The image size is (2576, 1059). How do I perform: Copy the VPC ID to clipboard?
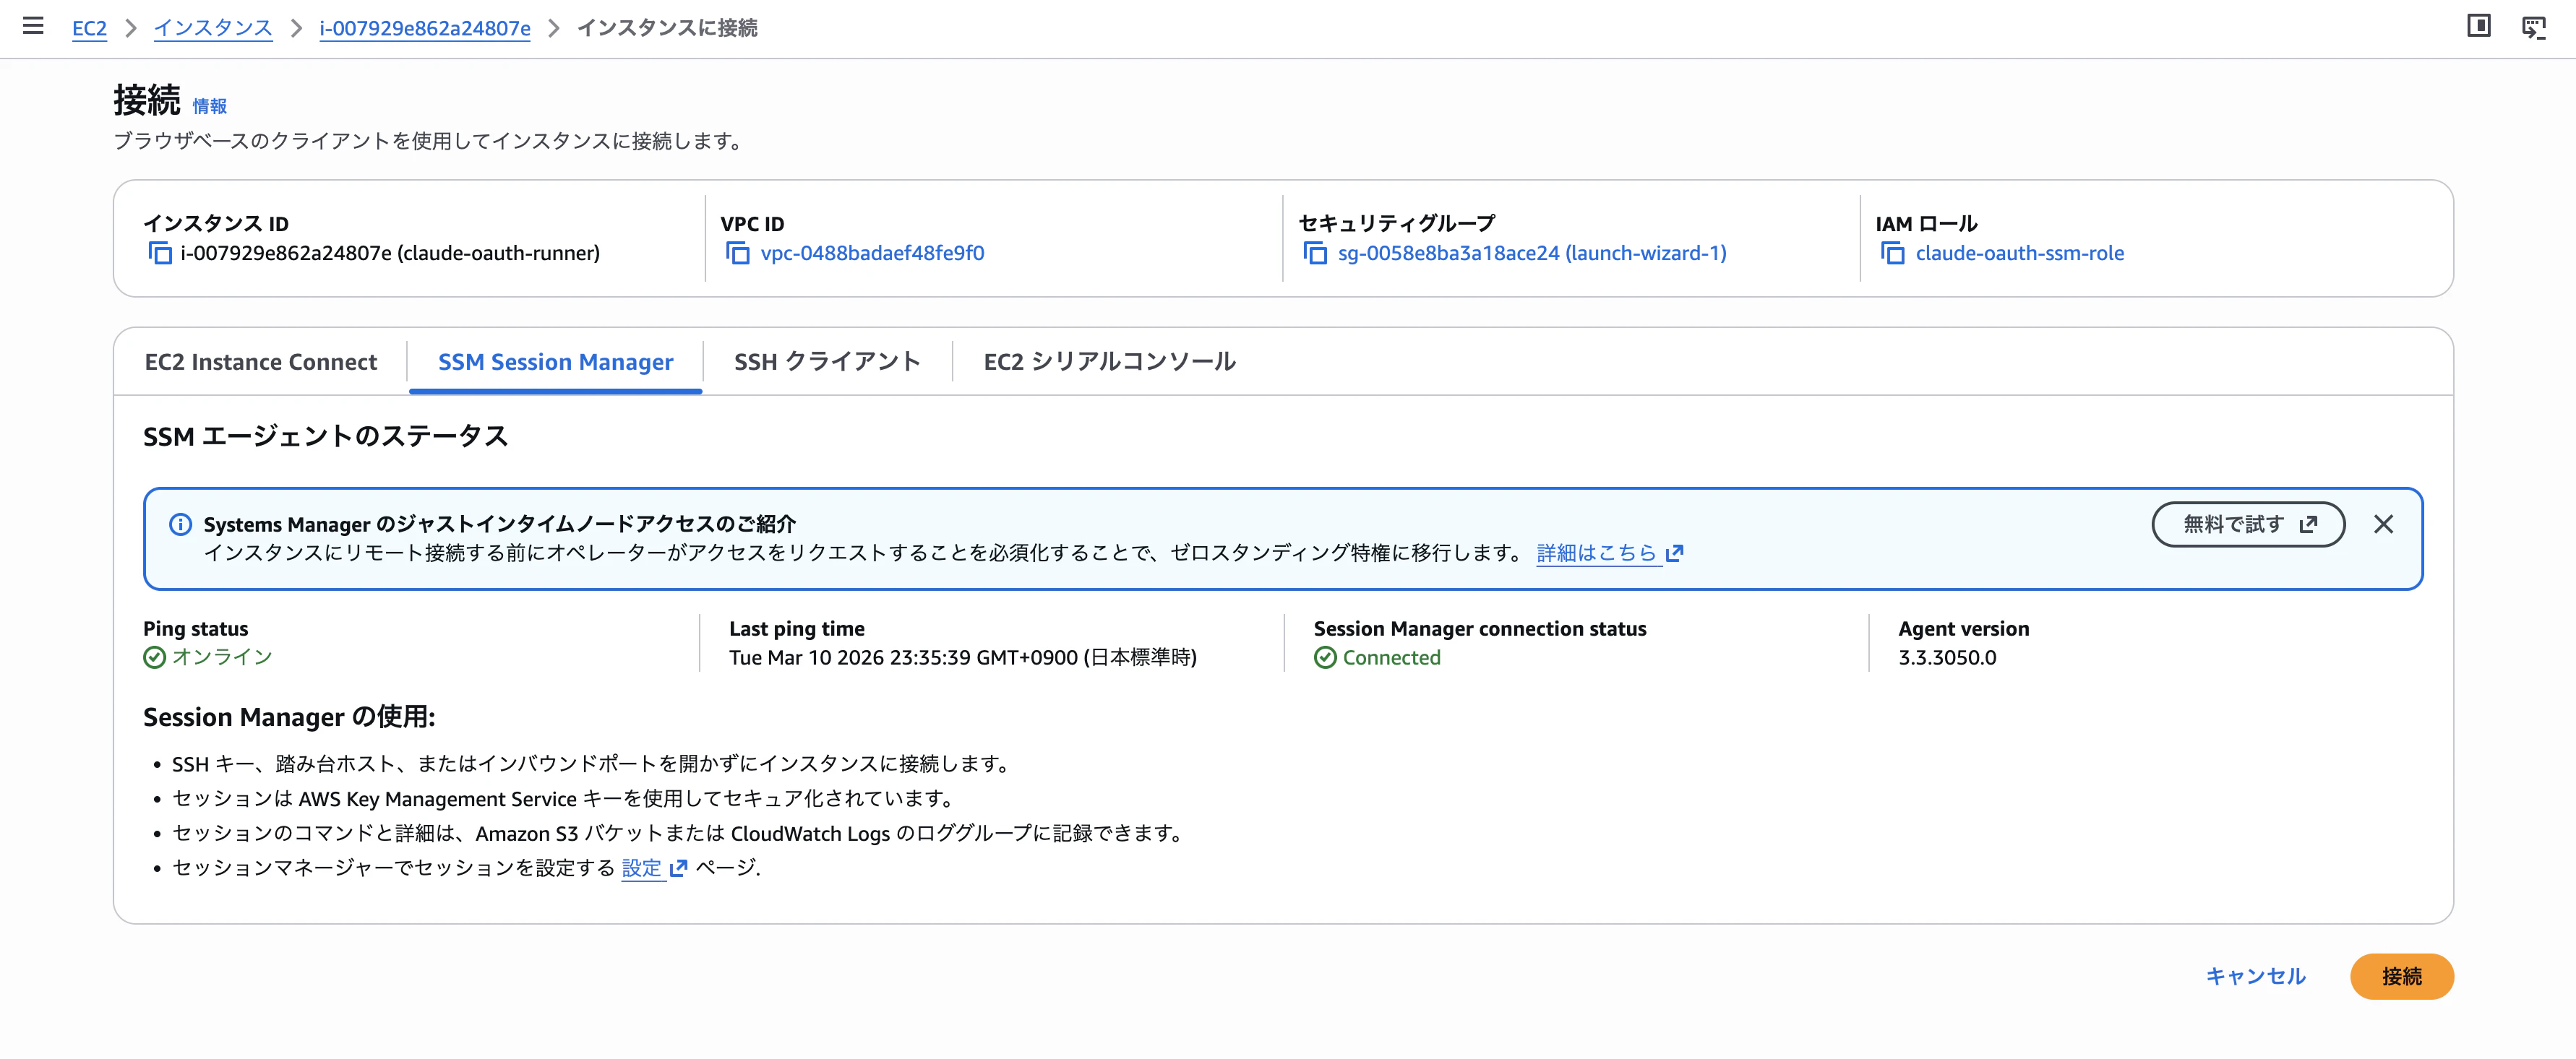pos(739,254)
